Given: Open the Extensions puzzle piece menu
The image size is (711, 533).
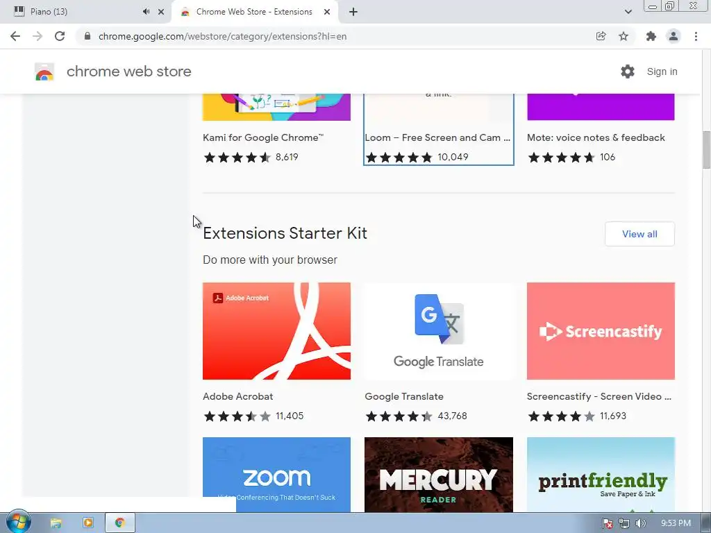Looking at the screenshot, I should pyautogui.click(x=651, y=36).
